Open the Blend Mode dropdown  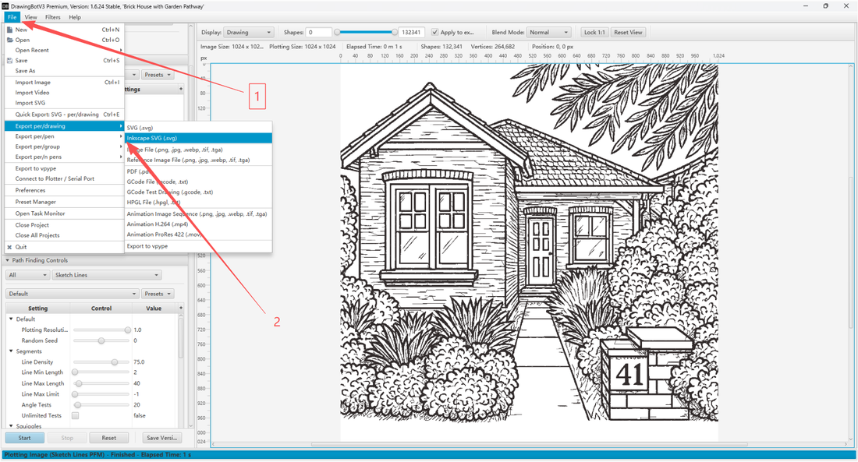(548, 32)
